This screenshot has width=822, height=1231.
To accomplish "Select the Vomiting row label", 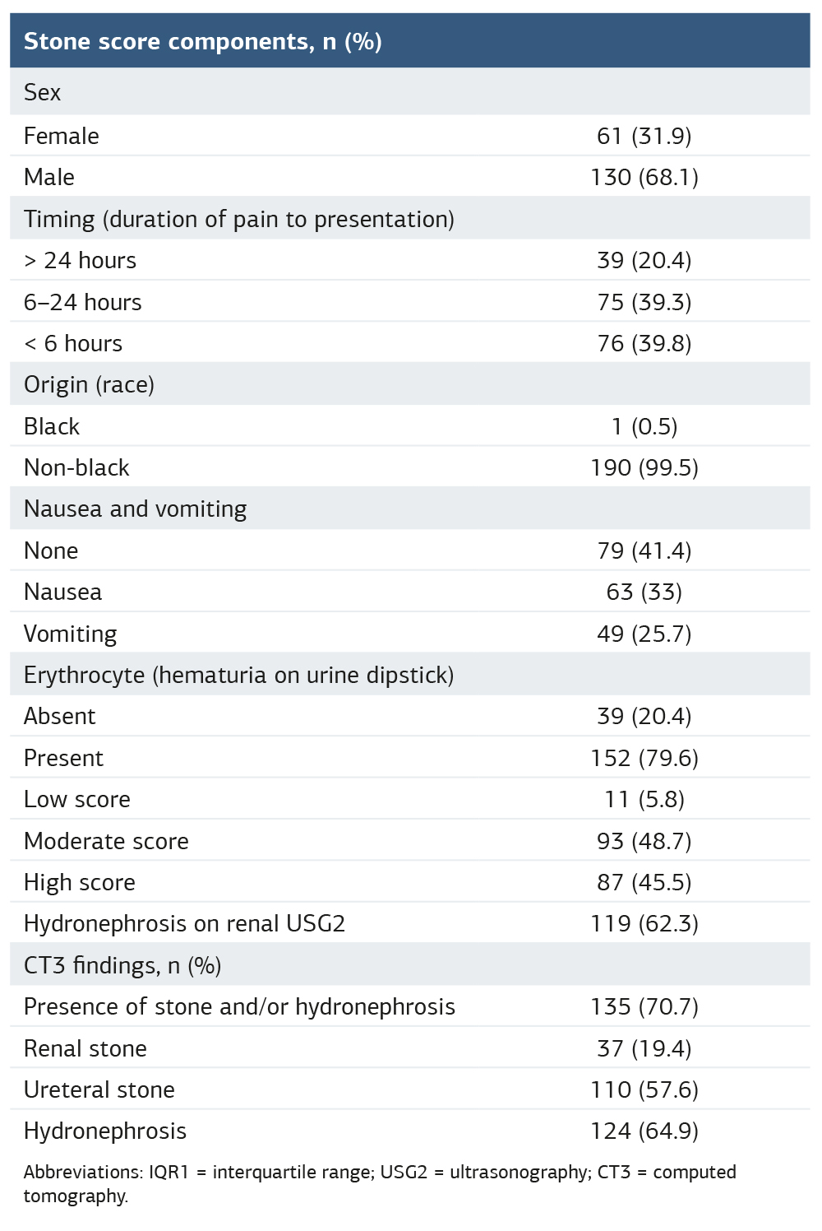I will click(x=70, y=634).
